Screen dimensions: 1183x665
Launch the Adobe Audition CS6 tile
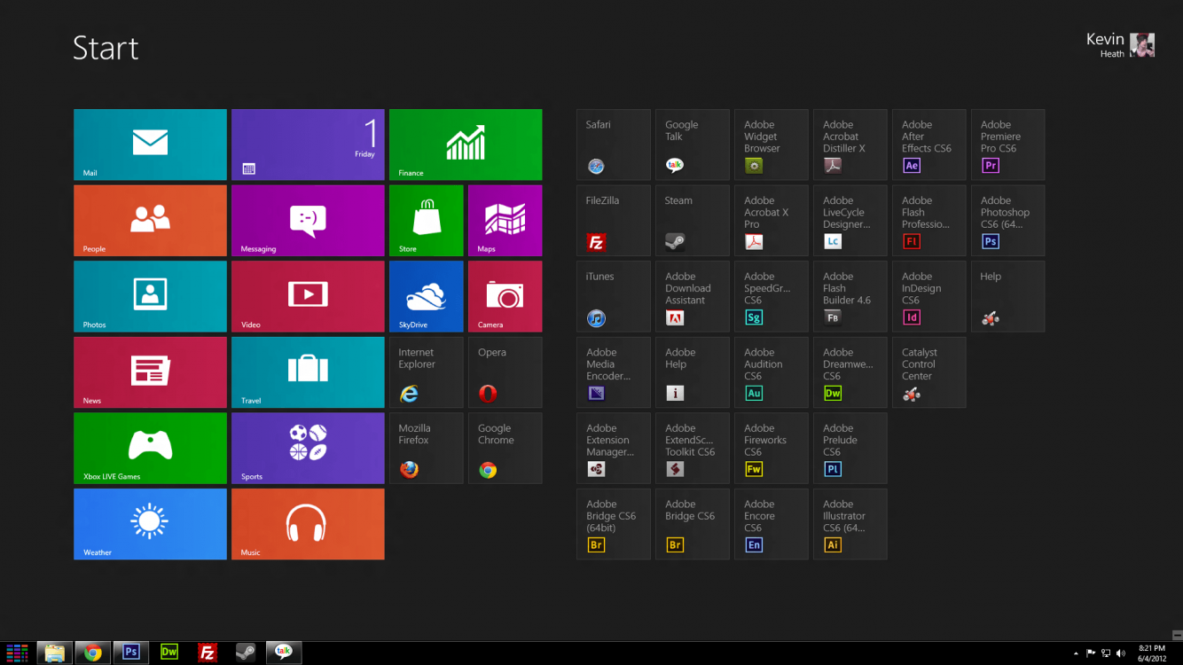tap(772, 372)
